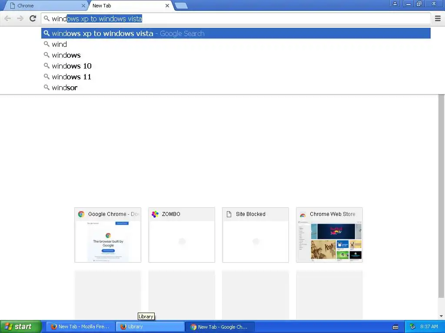Choose the 'windsor' suggestion
Image resolution: width=445 pixels, height=333 pixels.
pos(236,88)
